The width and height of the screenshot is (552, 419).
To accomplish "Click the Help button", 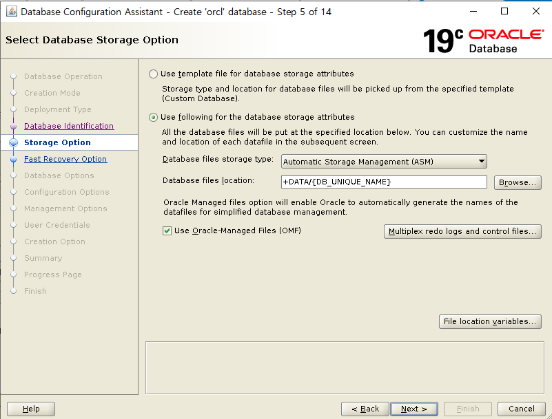I will pos(31,409).
